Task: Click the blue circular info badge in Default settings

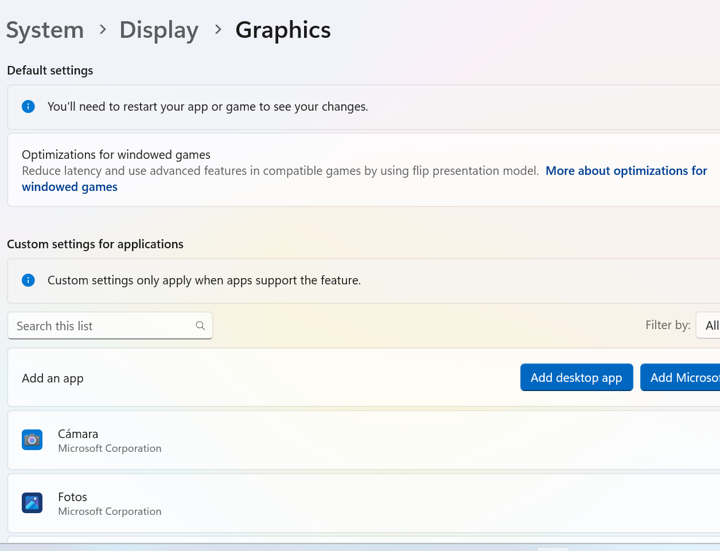Action: 28,107
